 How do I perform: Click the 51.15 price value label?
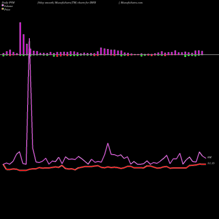coord(211,163)
